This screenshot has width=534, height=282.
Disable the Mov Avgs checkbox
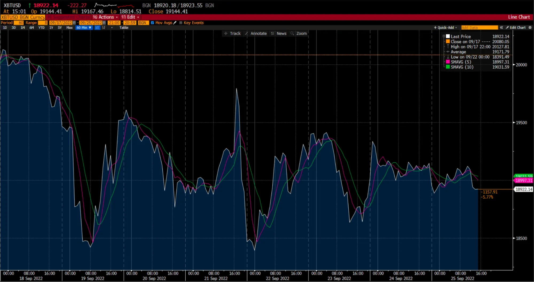click(153, 23)
